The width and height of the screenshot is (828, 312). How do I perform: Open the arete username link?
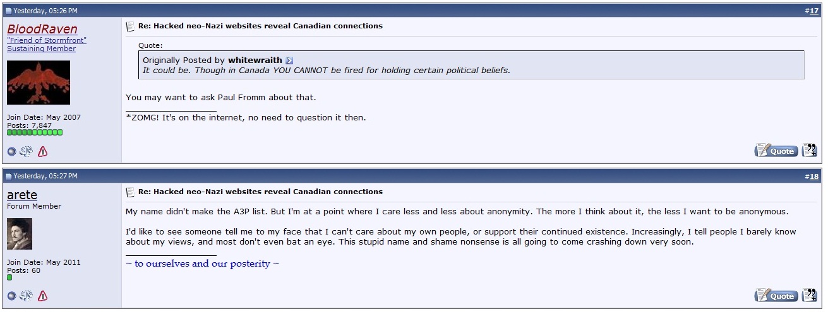coord(22,195)
